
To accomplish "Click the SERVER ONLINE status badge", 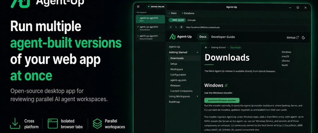I will click(x=156, y=7).
